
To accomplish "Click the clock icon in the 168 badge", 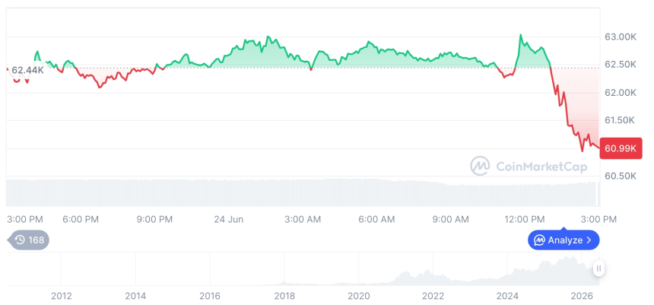I will (20, 240).
